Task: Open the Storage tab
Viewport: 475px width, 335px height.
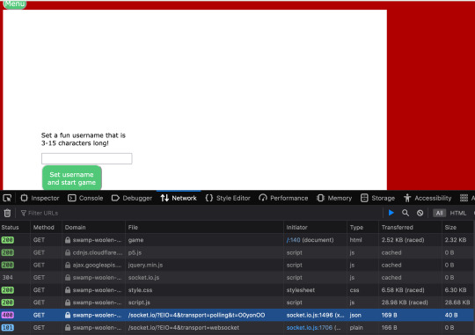Action: [377, 198]
